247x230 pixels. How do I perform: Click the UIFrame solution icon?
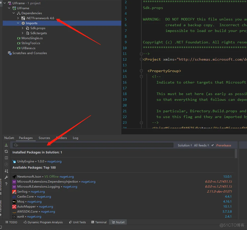[x=10, y=3]
